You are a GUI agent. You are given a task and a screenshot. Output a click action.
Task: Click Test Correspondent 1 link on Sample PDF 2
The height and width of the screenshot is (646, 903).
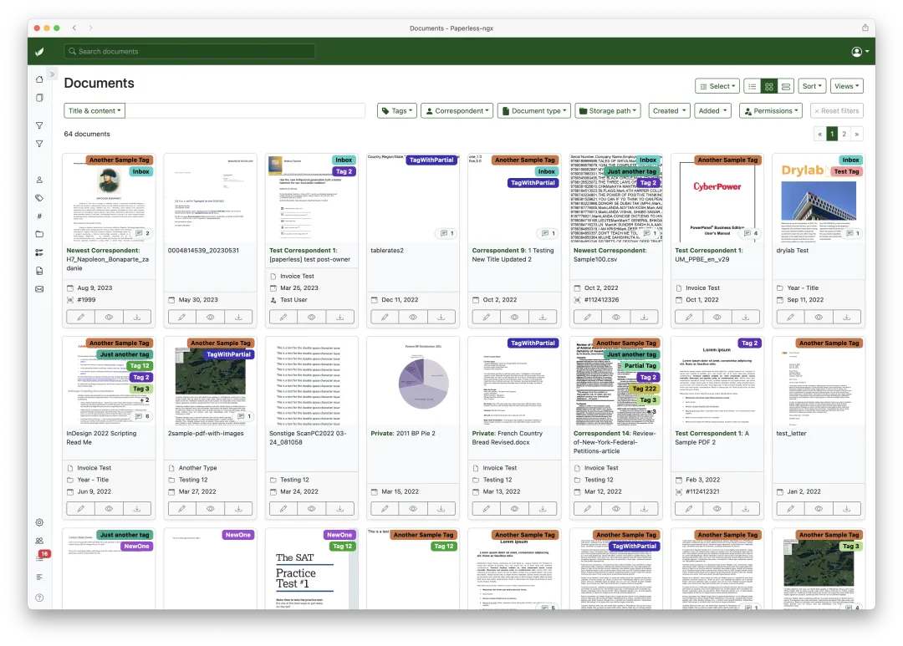709,434
